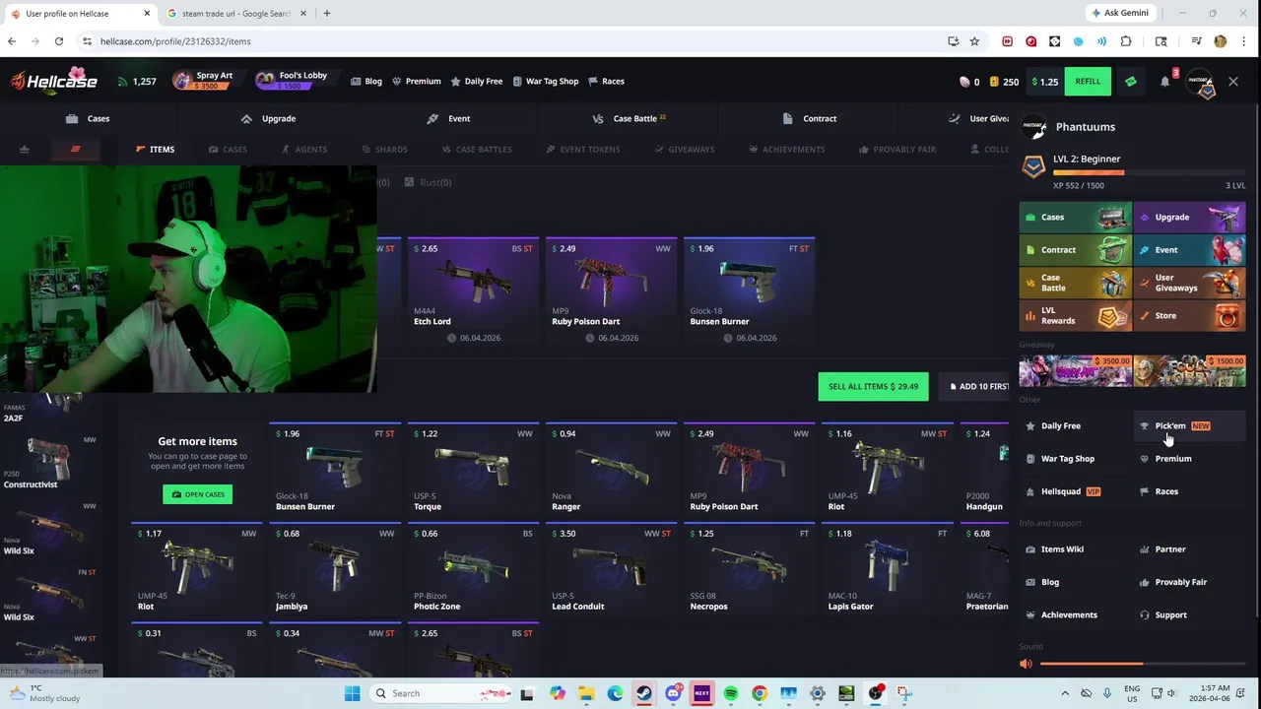Screen dimensions: 1261x709
Task: Open the Case Battle tile in side menu
Action: 1075,283
